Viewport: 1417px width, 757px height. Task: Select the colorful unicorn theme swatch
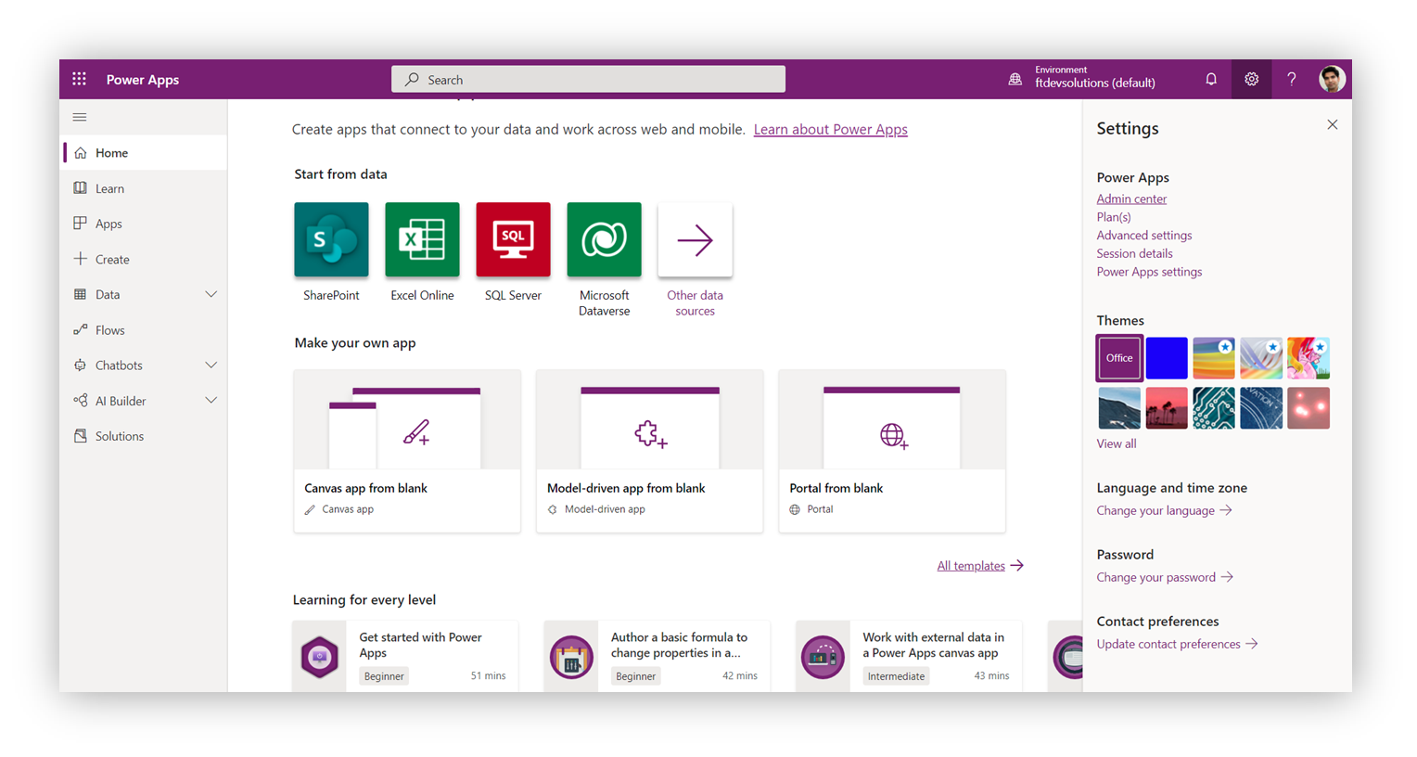(x=1308, y=358)
